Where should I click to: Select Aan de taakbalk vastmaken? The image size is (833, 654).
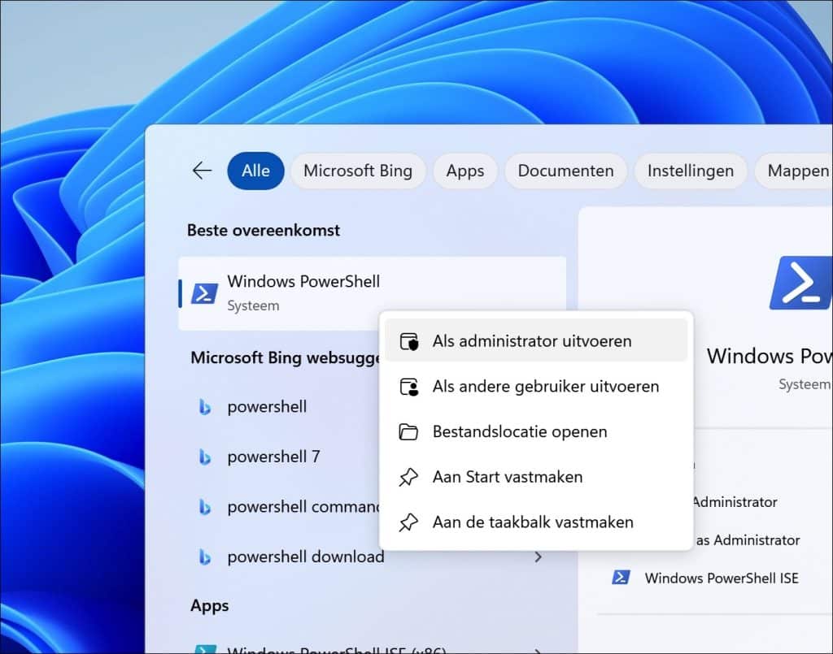coord(535,522)
